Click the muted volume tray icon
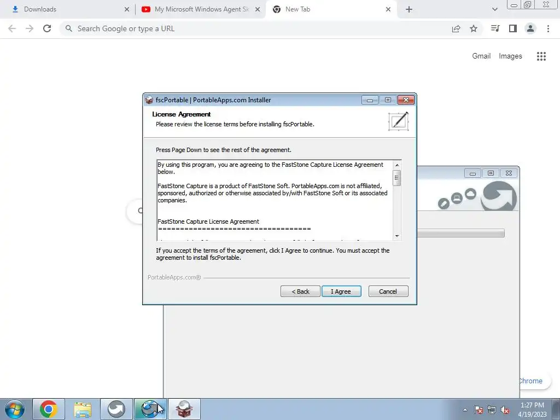Image resolution: width=560 pixels, height=420 pixels. coord(505,410)
